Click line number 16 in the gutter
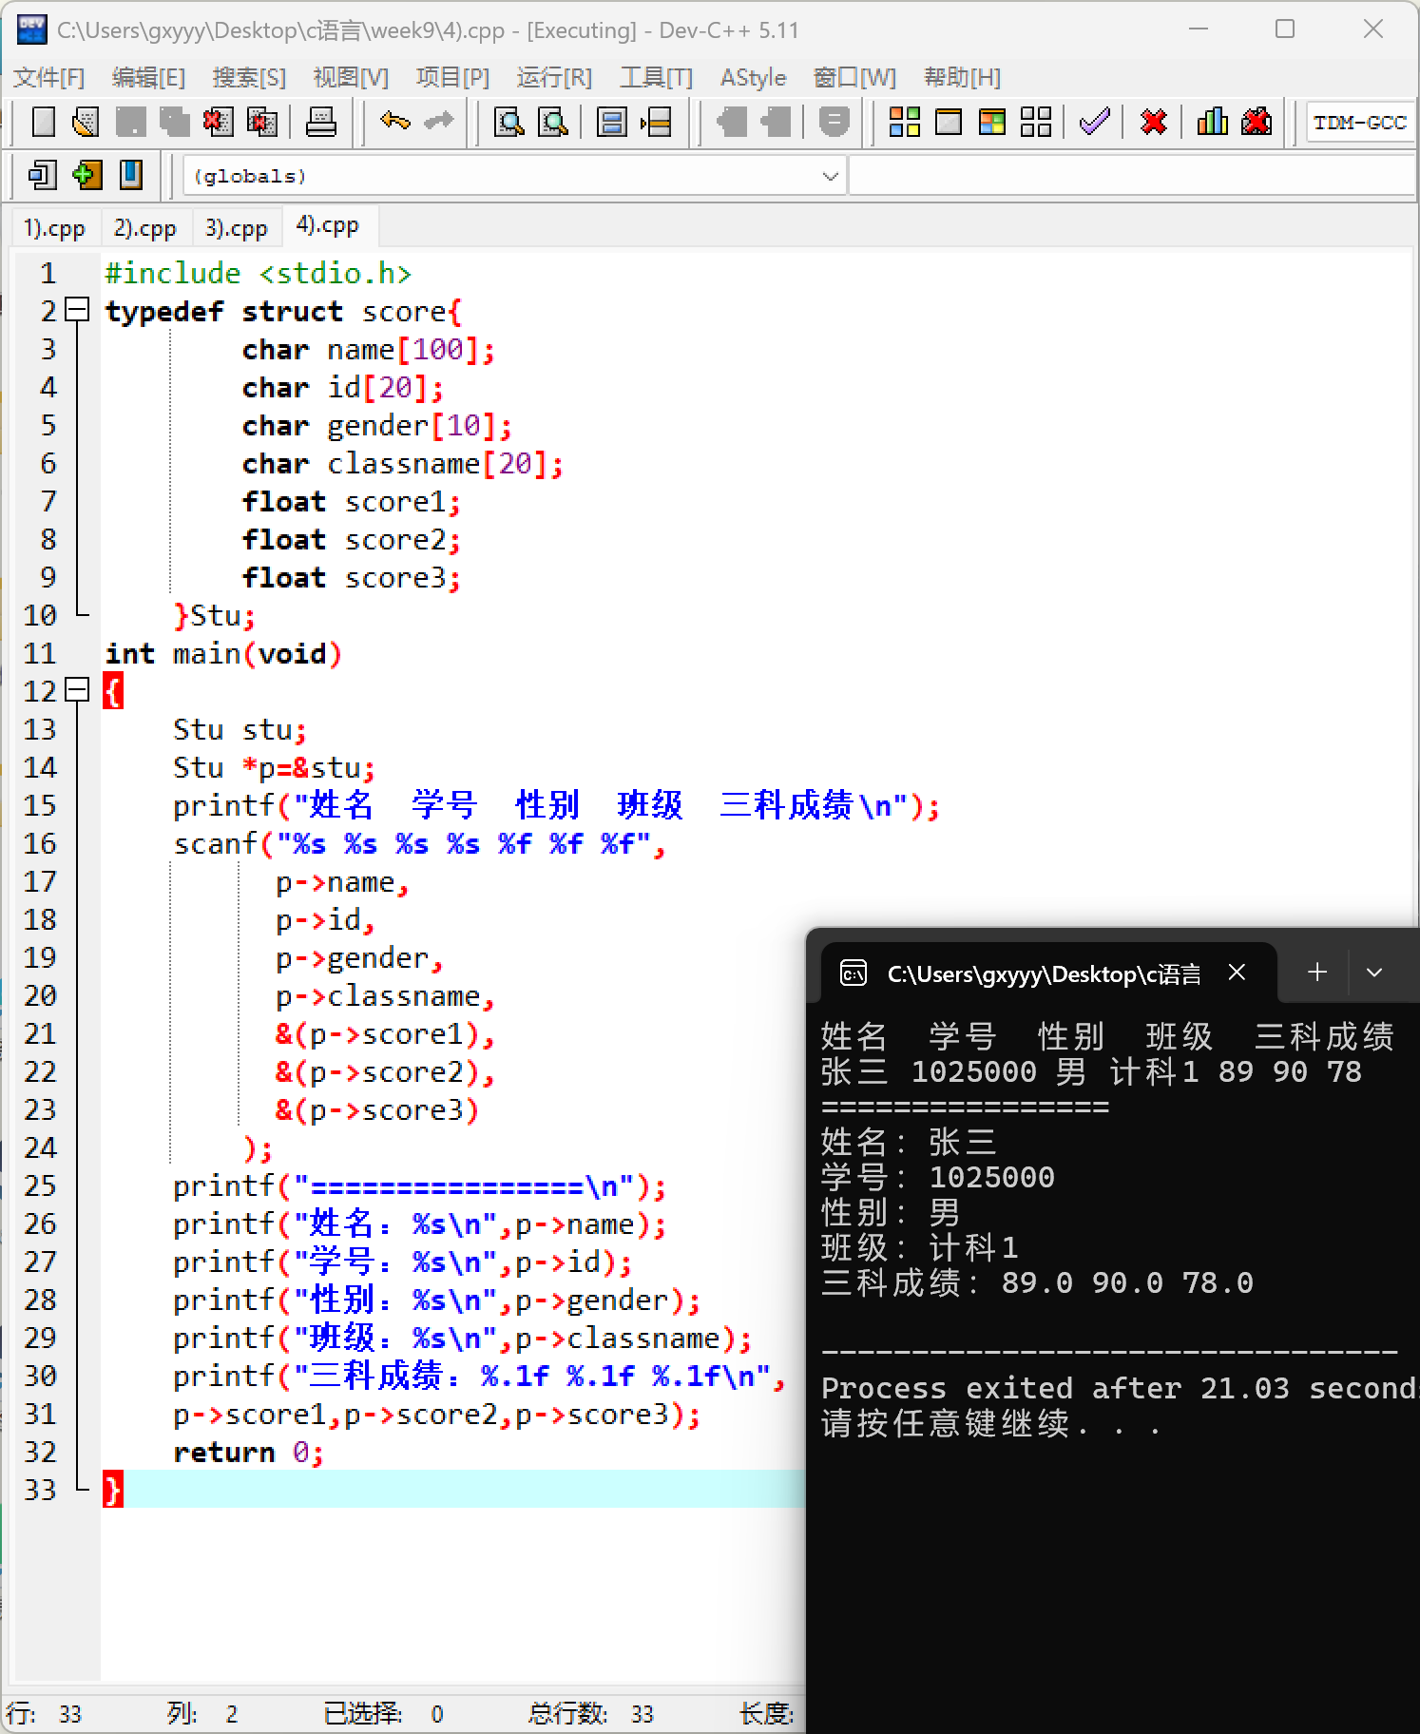Screen dimensions: 1420x1734 [40, 843]
